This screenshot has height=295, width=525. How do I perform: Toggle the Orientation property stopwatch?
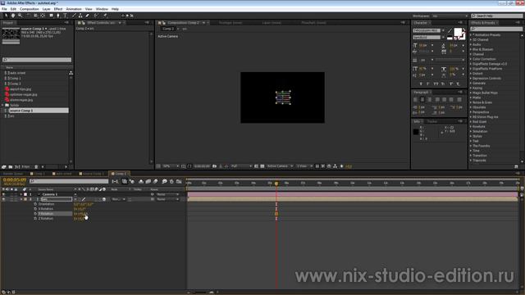[x=35, y=204]
